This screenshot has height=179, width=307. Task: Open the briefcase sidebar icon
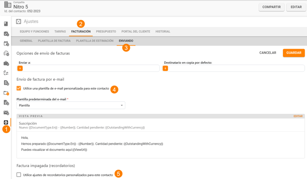point(6,63)
